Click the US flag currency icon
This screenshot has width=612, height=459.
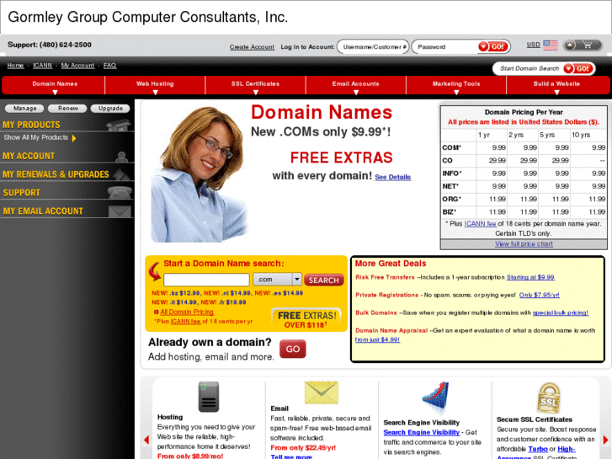point(551,45)
